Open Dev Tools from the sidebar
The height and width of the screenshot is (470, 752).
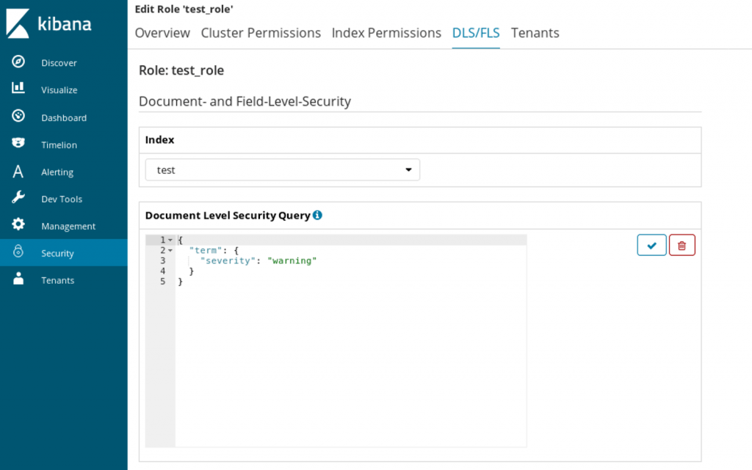pos(60,199)
